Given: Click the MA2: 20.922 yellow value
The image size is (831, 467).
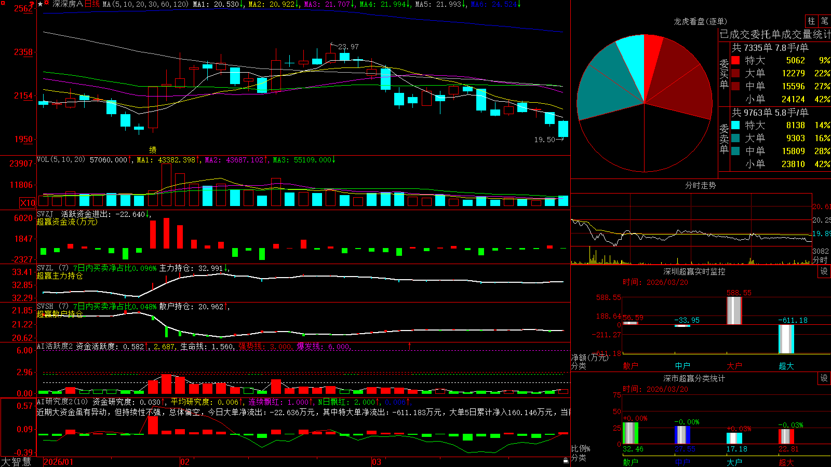Looking at the screenshot, I should (x=272, y=4).
